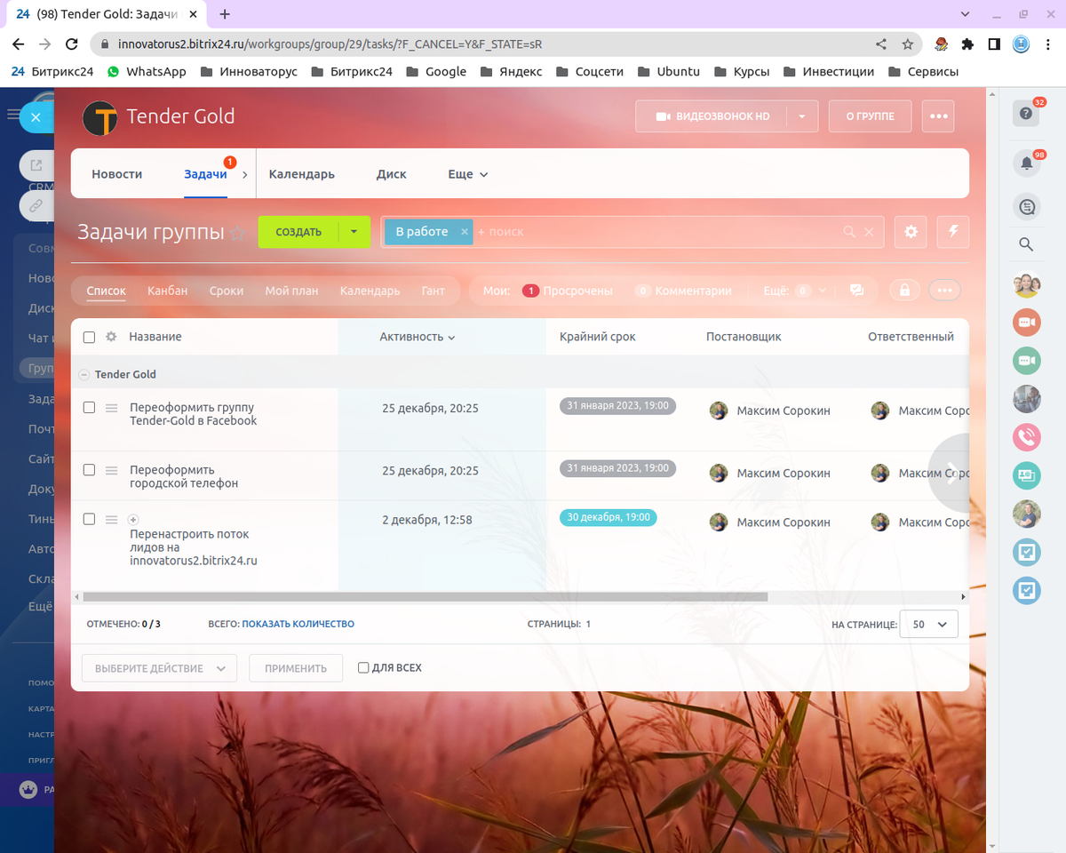The height and width of the screenshot is (853, 1066).
Task: Click magnifier search icon in right sidebar
Action: pyautogui.click(x=1026, y=244)
